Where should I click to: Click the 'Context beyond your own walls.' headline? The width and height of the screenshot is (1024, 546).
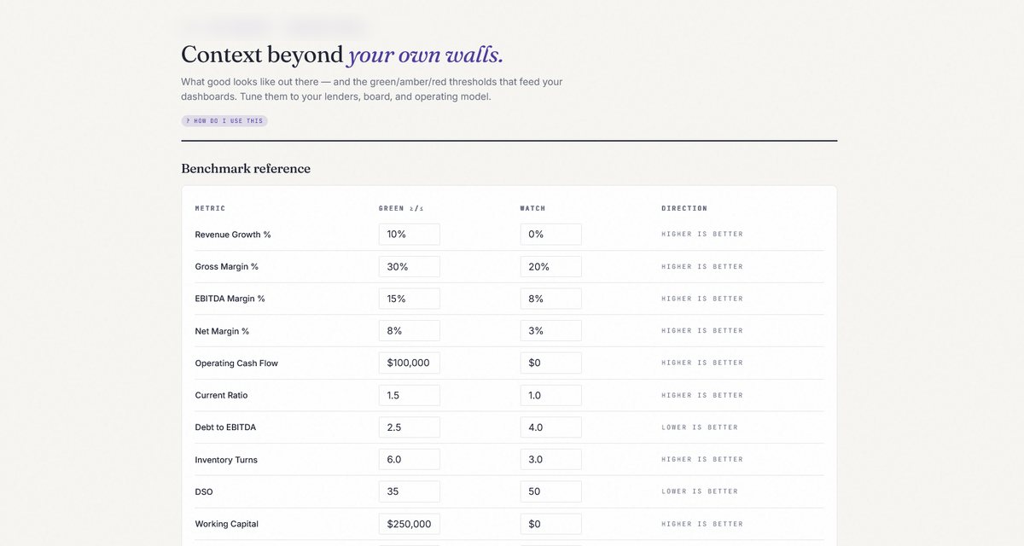342,55
